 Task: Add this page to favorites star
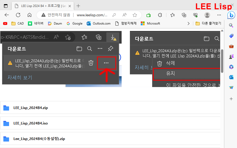point(135,15)
